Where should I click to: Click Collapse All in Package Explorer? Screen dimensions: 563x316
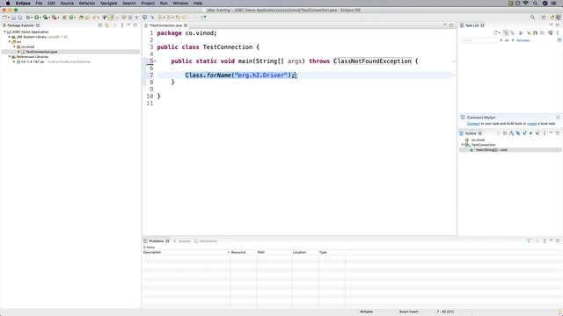pos(100,25)
